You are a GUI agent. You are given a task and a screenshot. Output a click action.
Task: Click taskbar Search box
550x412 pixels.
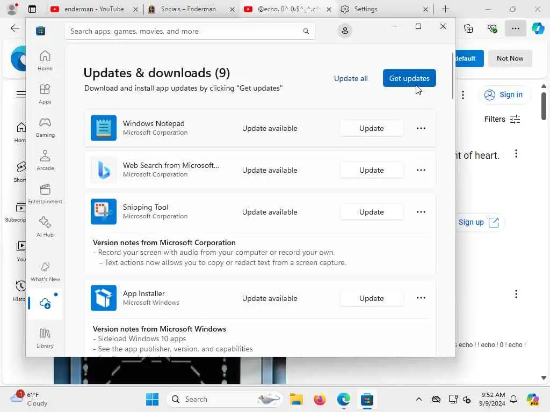click(225, 399)
